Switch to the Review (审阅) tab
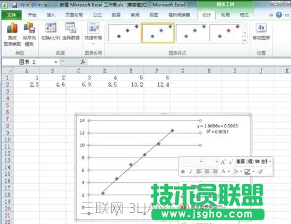This screenshot has height=224, width=291. point(135,15)
